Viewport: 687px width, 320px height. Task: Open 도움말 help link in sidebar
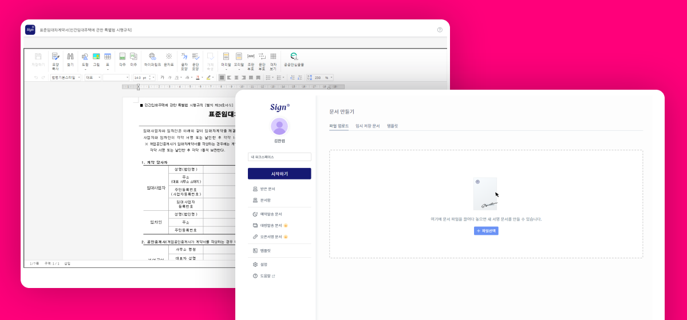264,276
